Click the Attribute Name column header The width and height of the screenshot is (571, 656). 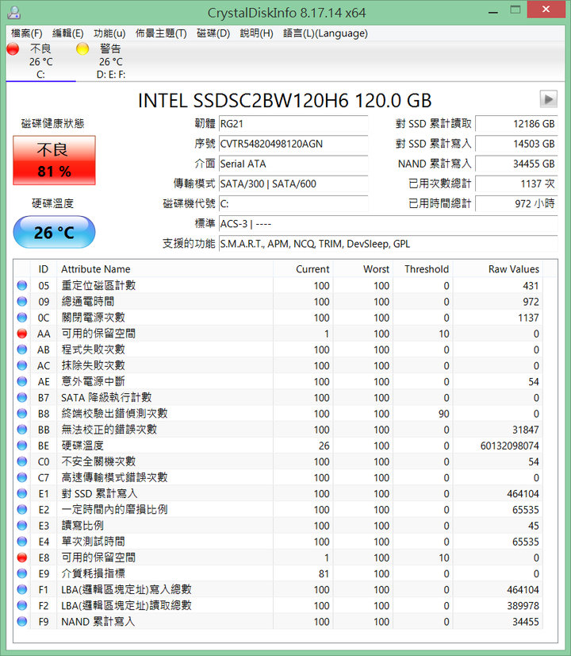pyautogui.click(x=165, y=269)
